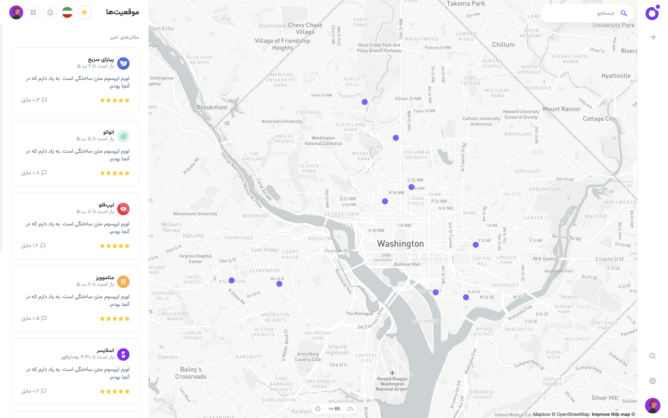This screenshot has width=668, height=418.
Task: Click the Nuxt mountain logo icon
Action: [350, 409]
